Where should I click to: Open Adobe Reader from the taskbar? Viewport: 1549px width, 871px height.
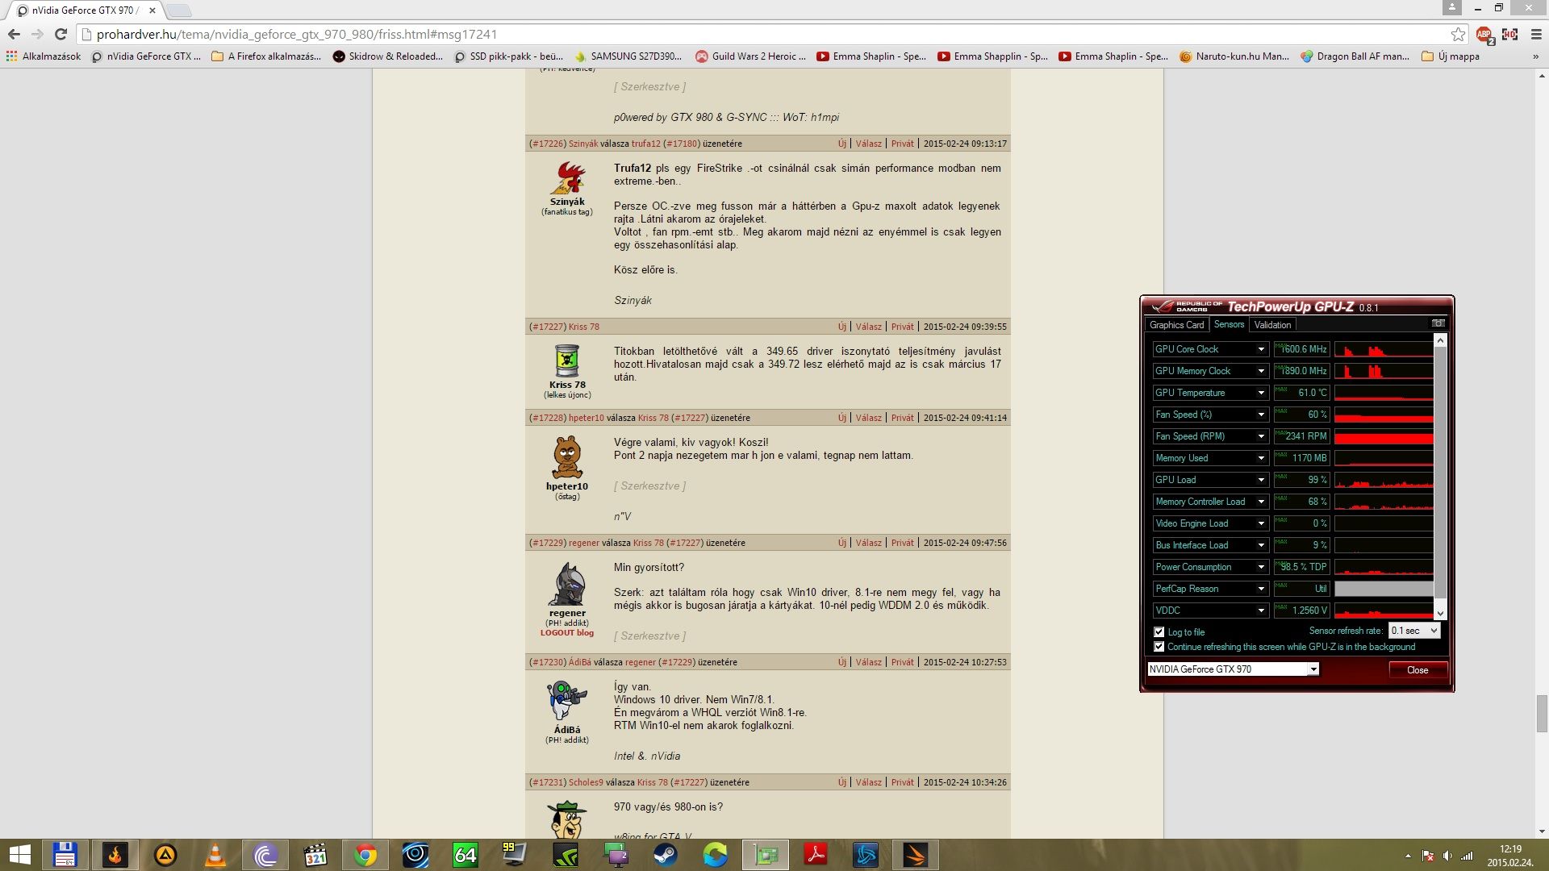coord(816,855)
